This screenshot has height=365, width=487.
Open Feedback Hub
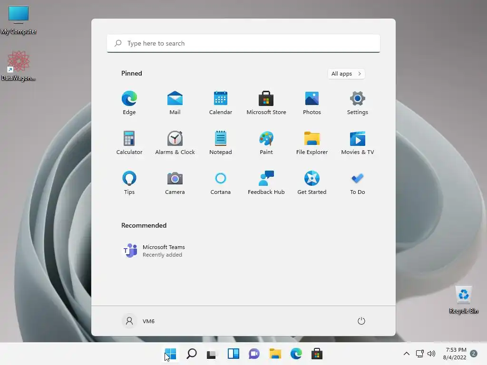pos(266,183)
